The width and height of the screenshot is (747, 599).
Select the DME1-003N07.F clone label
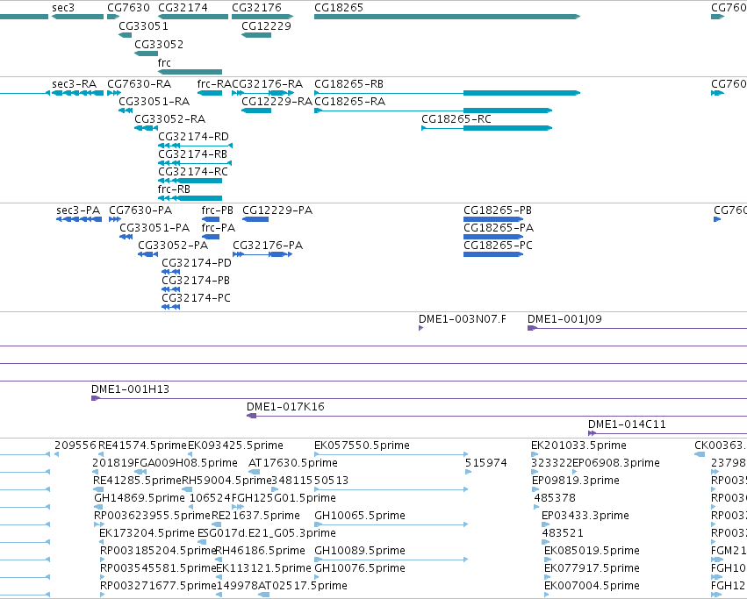463,319
